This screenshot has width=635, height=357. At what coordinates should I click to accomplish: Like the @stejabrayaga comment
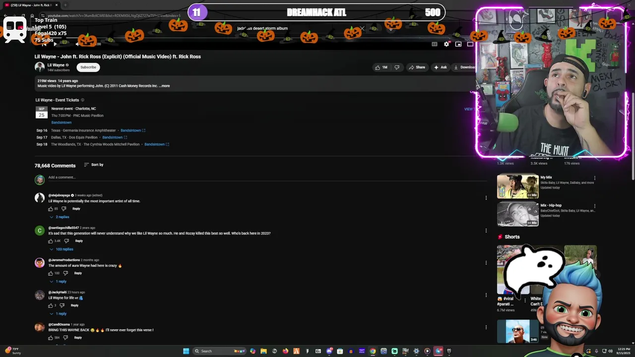[50, 209]
